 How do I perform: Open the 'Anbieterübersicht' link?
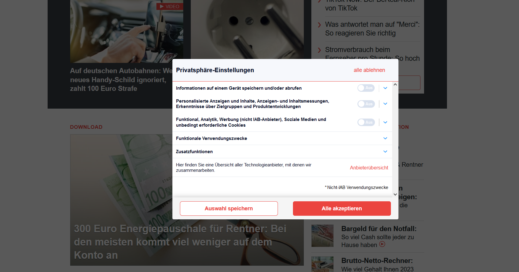(369, 168)
